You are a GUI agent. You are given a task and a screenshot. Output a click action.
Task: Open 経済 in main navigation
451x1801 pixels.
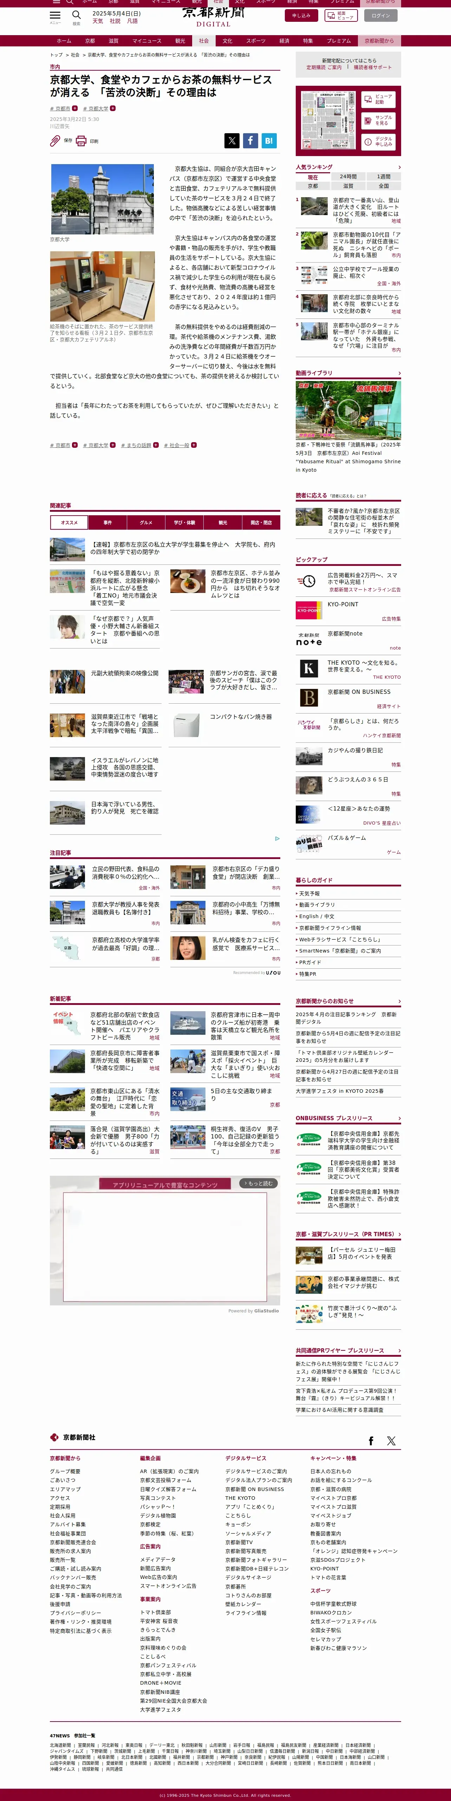(x=285, y=40)
